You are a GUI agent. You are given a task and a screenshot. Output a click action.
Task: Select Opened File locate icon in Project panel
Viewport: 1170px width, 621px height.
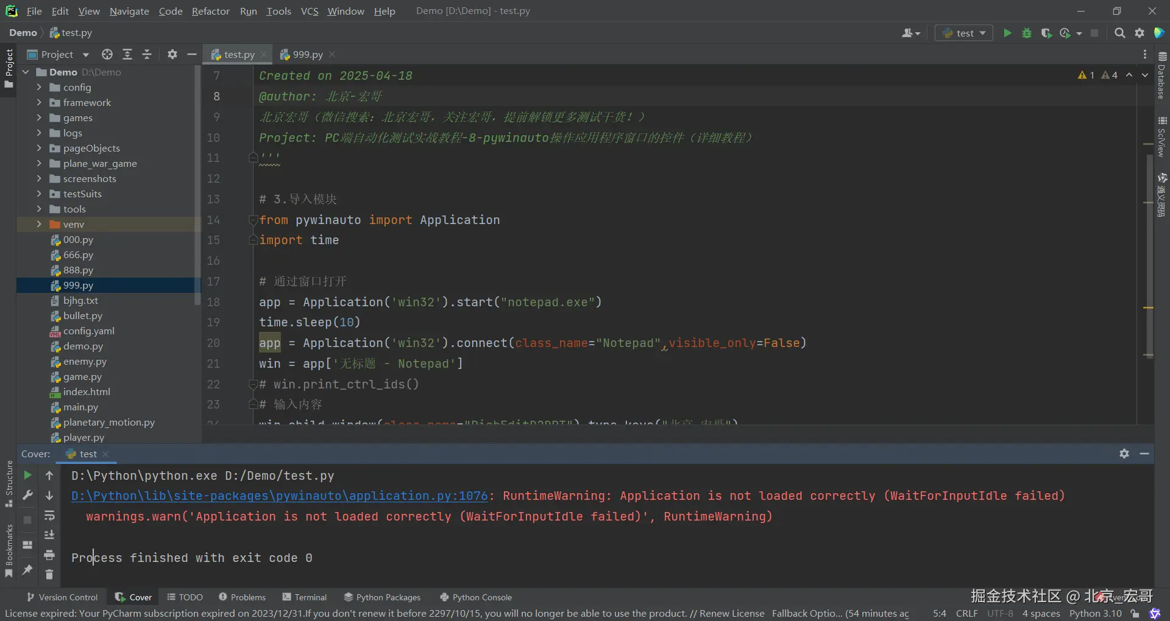[107, 54]
